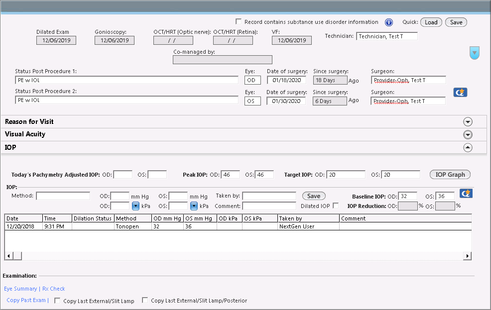
Task: Click the NextGen User cell
Action: click(308, 226)
